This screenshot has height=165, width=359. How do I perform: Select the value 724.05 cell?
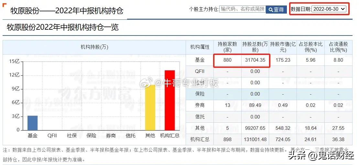point(283,139)
